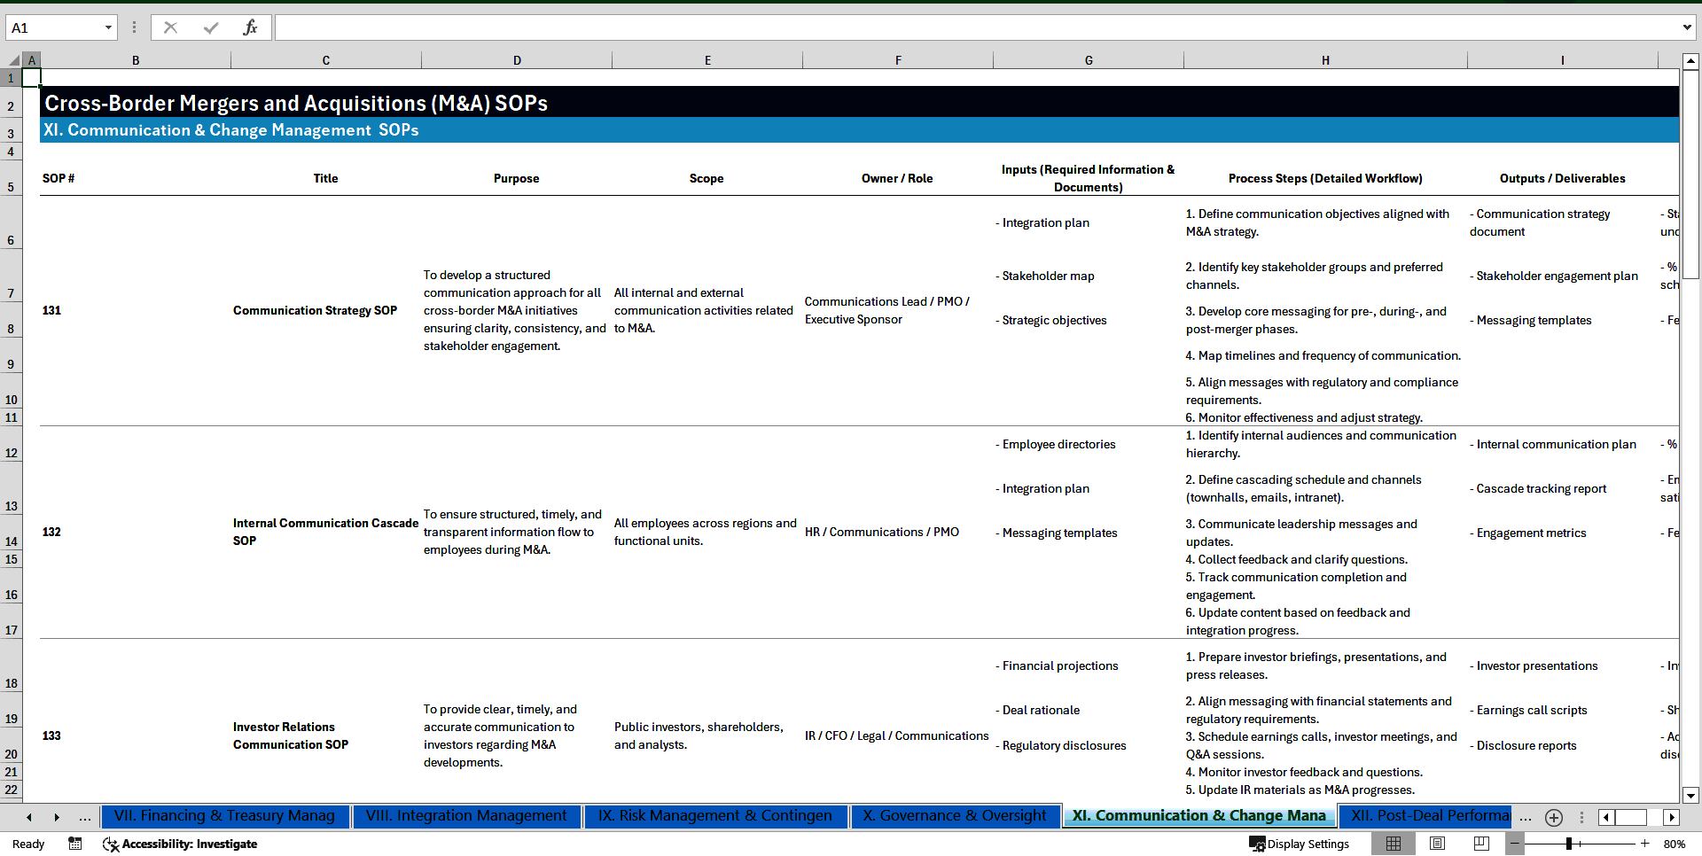Screen dimensions: 1702x856
Task: Select the Normal view icon in status bar
Action: coord(1394,844)
